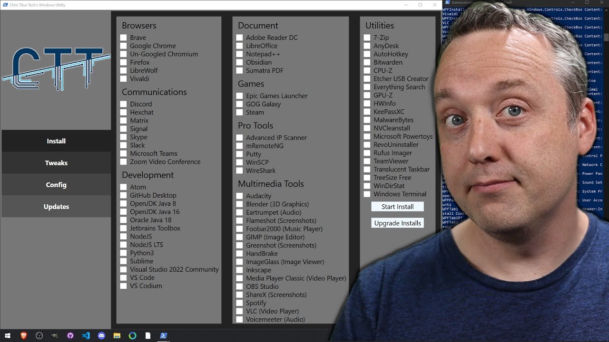Open File Explorer from the taskbar

click(x=117, y=336)
